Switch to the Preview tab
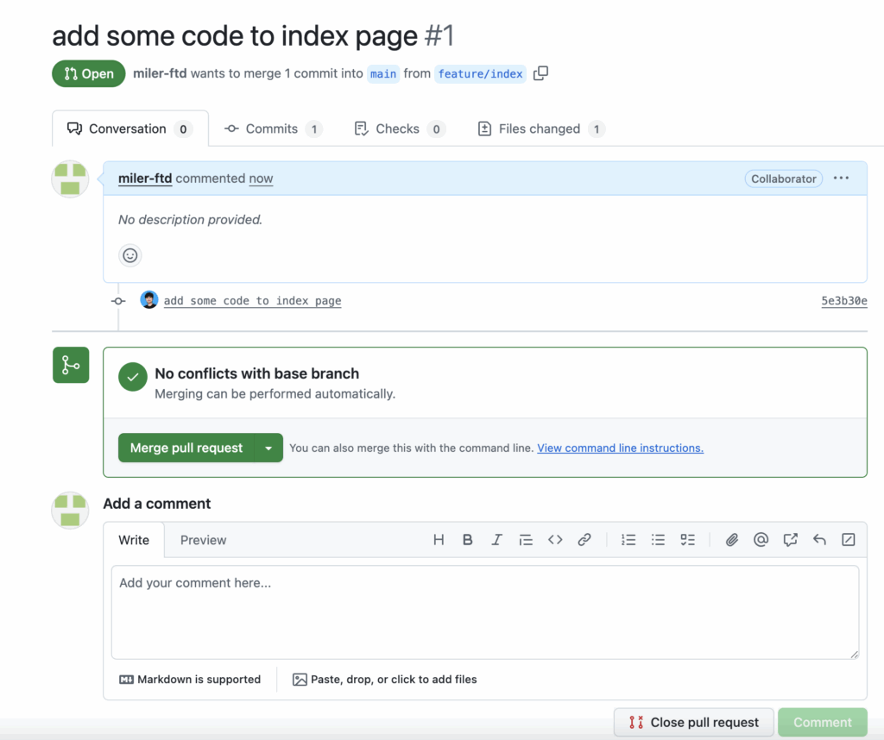Image resolution: width=884 pixels, height=740 pixels. pos(203,540)
